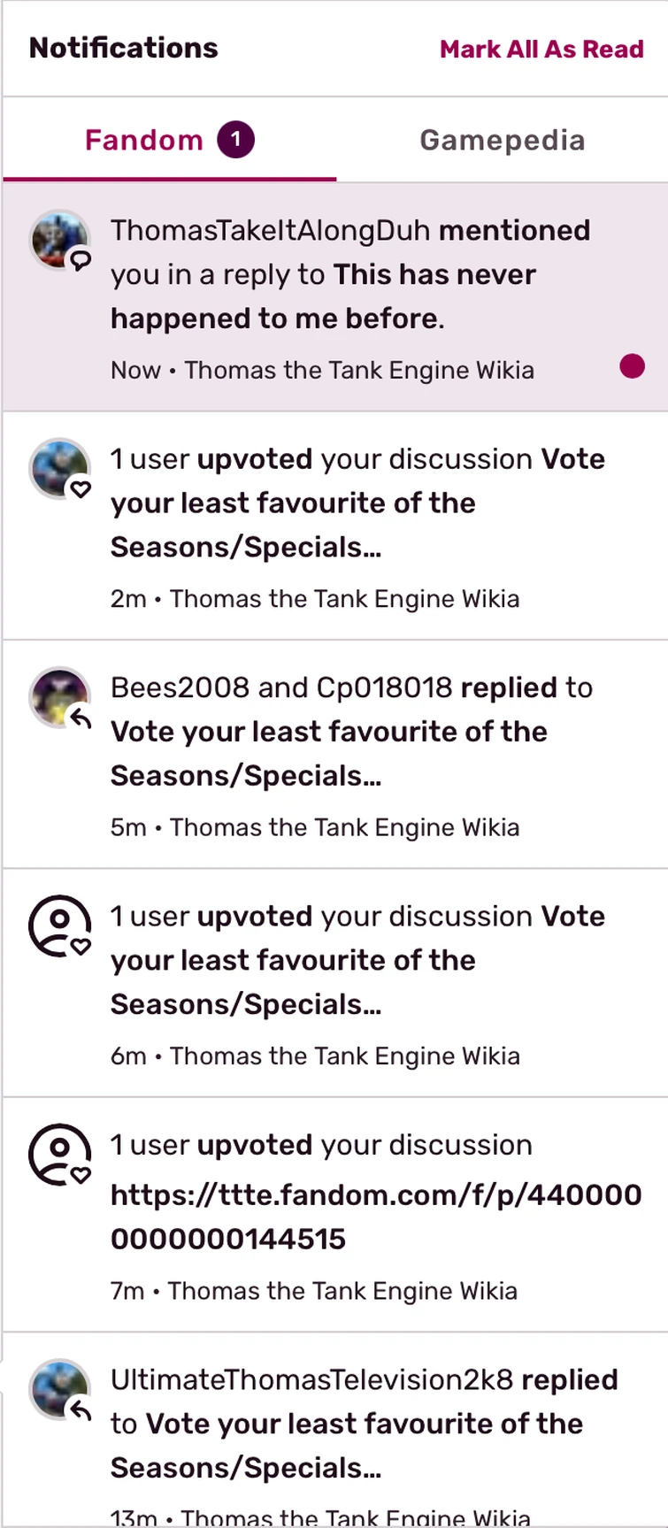Open the 6m upvoted discussion notification

click(357, 960)
